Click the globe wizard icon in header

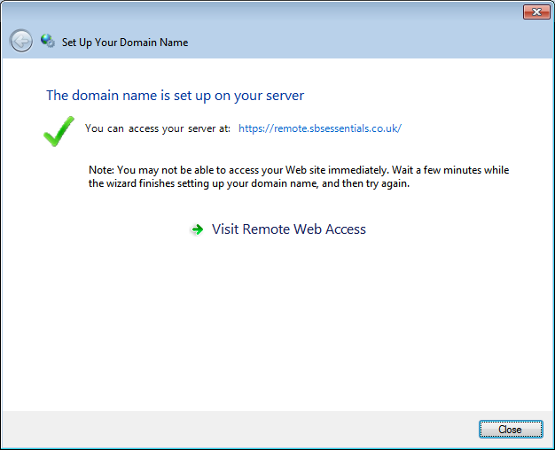(x=47, y=41)
